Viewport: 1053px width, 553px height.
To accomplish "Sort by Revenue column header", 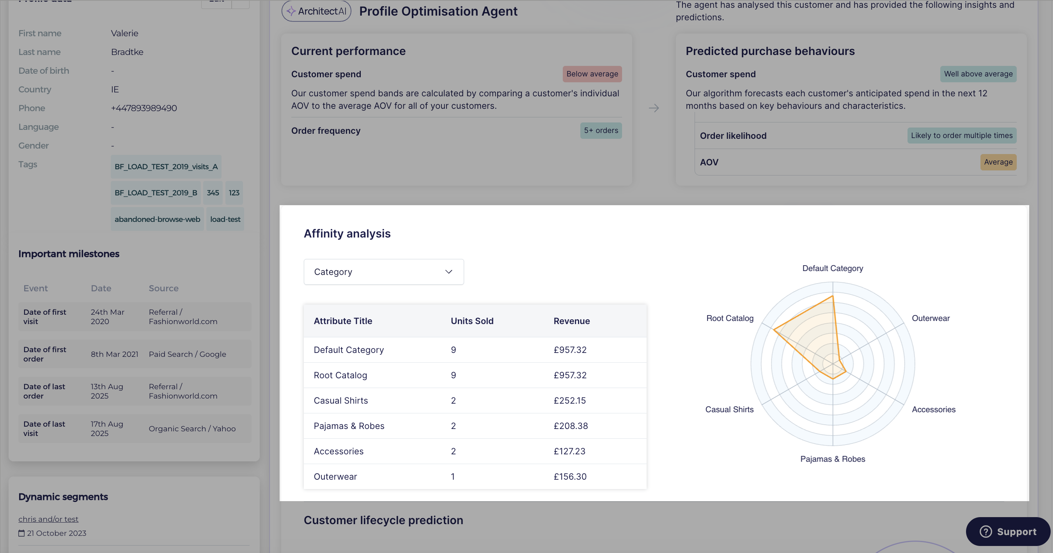I will [571, 321].
